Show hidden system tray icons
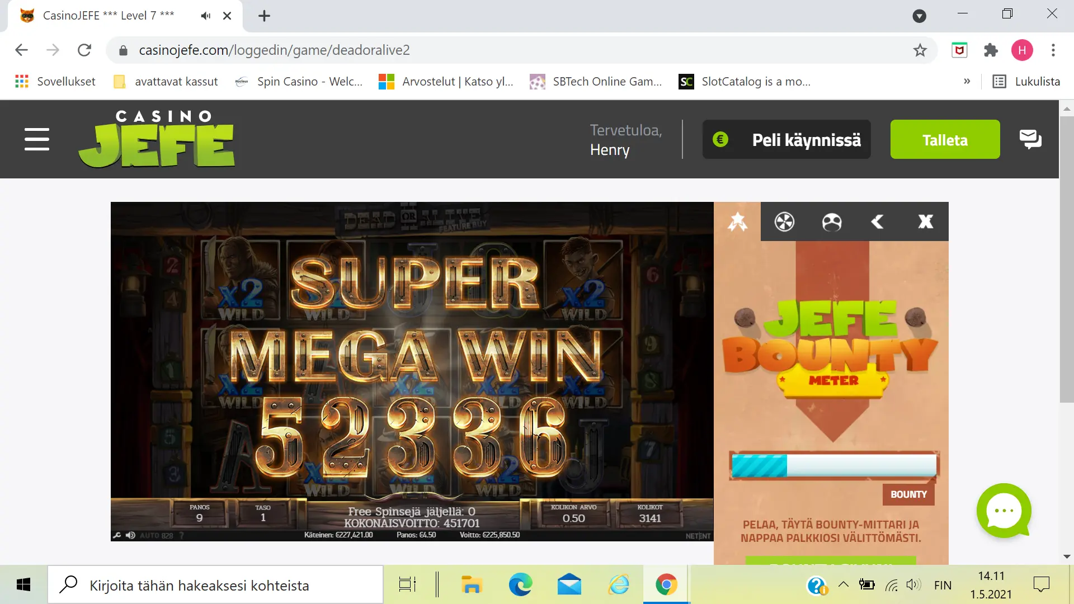This screenshot has width=1074, height=604. click(x=844, y=585)
